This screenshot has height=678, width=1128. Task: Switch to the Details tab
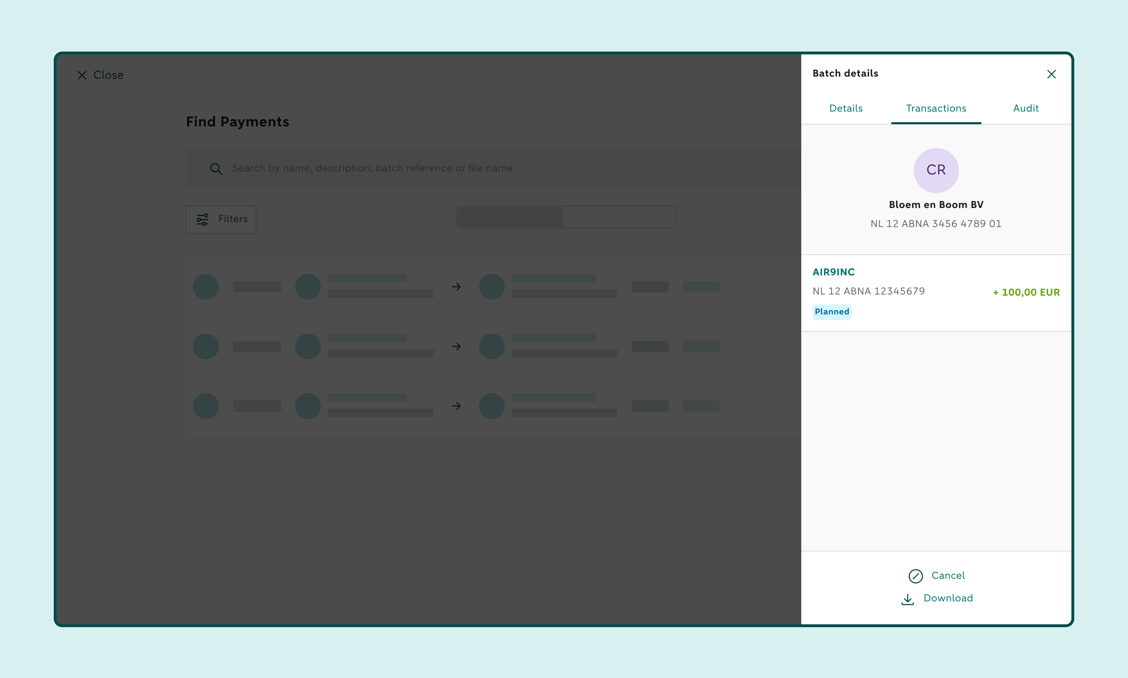coord(846,108)
